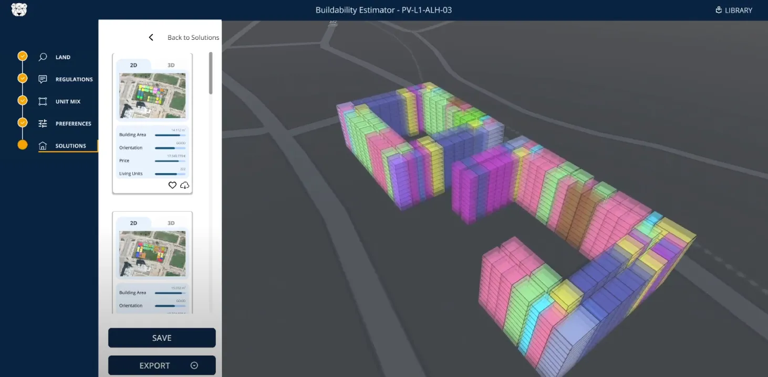Download first solution via cloud icon

[184, 185]
